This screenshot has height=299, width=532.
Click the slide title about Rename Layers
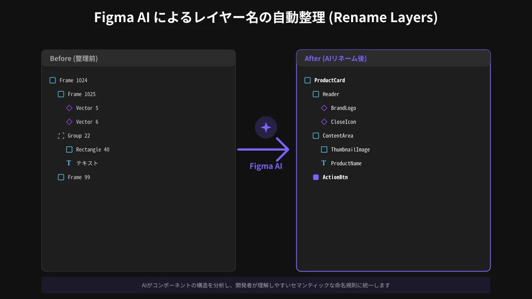[x=266, y=17]
